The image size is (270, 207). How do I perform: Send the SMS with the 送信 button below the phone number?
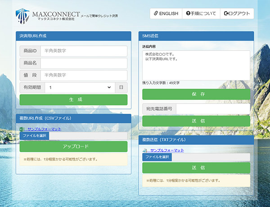click(x=196, y=121)
